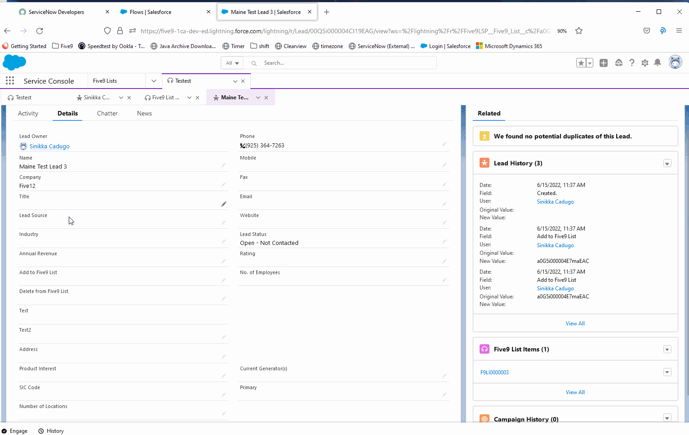Open Lead History actions dropdown
Viewport: 689px width, 435px height.
667,164
